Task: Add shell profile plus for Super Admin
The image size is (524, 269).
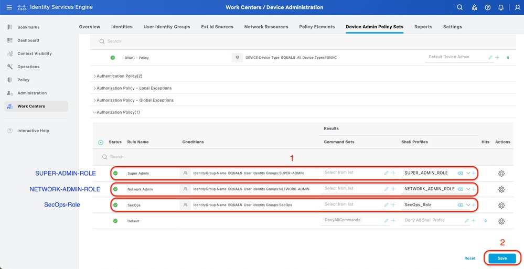Action: pyautogui.click(x=474, y=173)
